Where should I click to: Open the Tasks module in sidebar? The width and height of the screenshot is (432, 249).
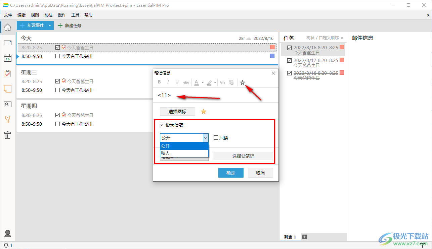(x=7, y=73)
